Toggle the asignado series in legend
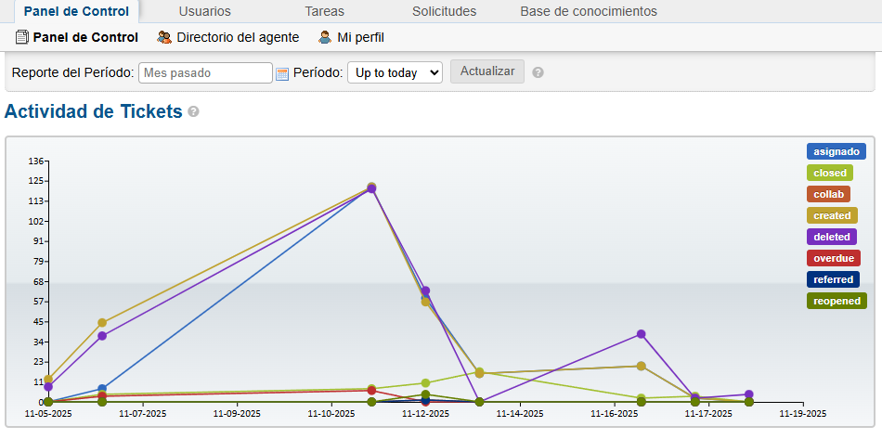Screen dimensions: 882x439 [837, 151]
